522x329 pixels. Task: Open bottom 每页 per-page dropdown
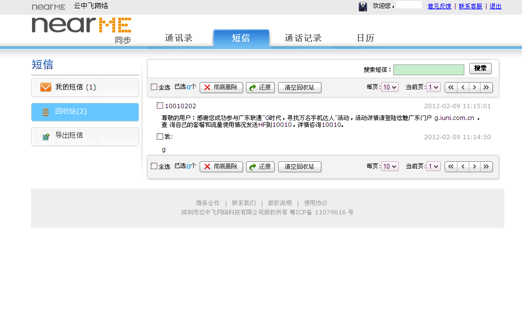389,166
